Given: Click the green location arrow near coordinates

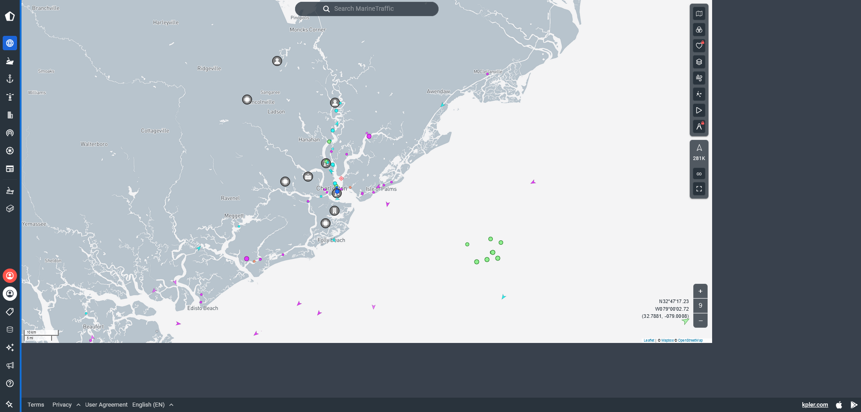Looking at the screenshot, I should tap(685, 321).
